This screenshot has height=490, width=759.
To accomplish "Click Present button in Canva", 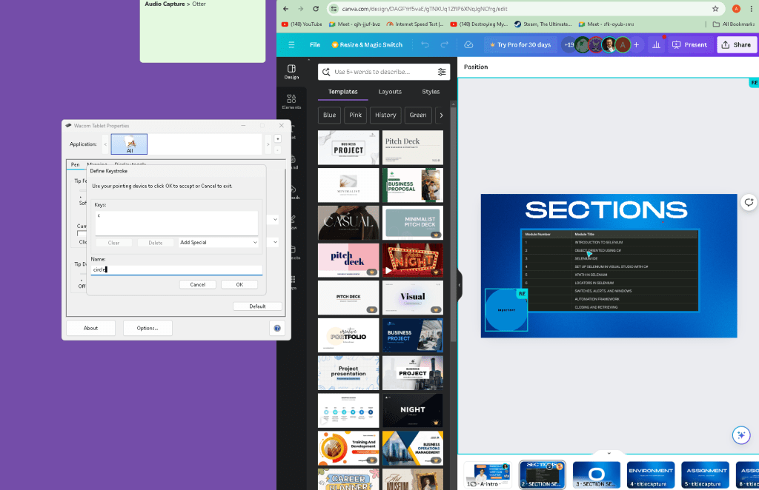I will coord(689,44).
